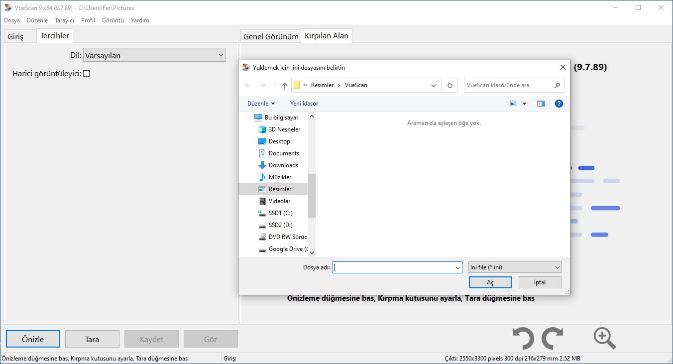Click the Aç button in dialog

(x=490, y=282)
